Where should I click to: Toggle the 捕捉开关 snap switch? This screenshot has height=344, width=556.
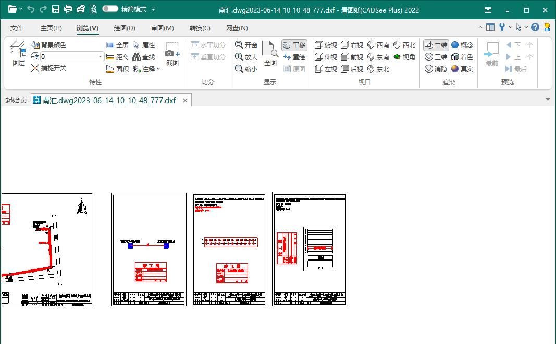coord(48,68)
